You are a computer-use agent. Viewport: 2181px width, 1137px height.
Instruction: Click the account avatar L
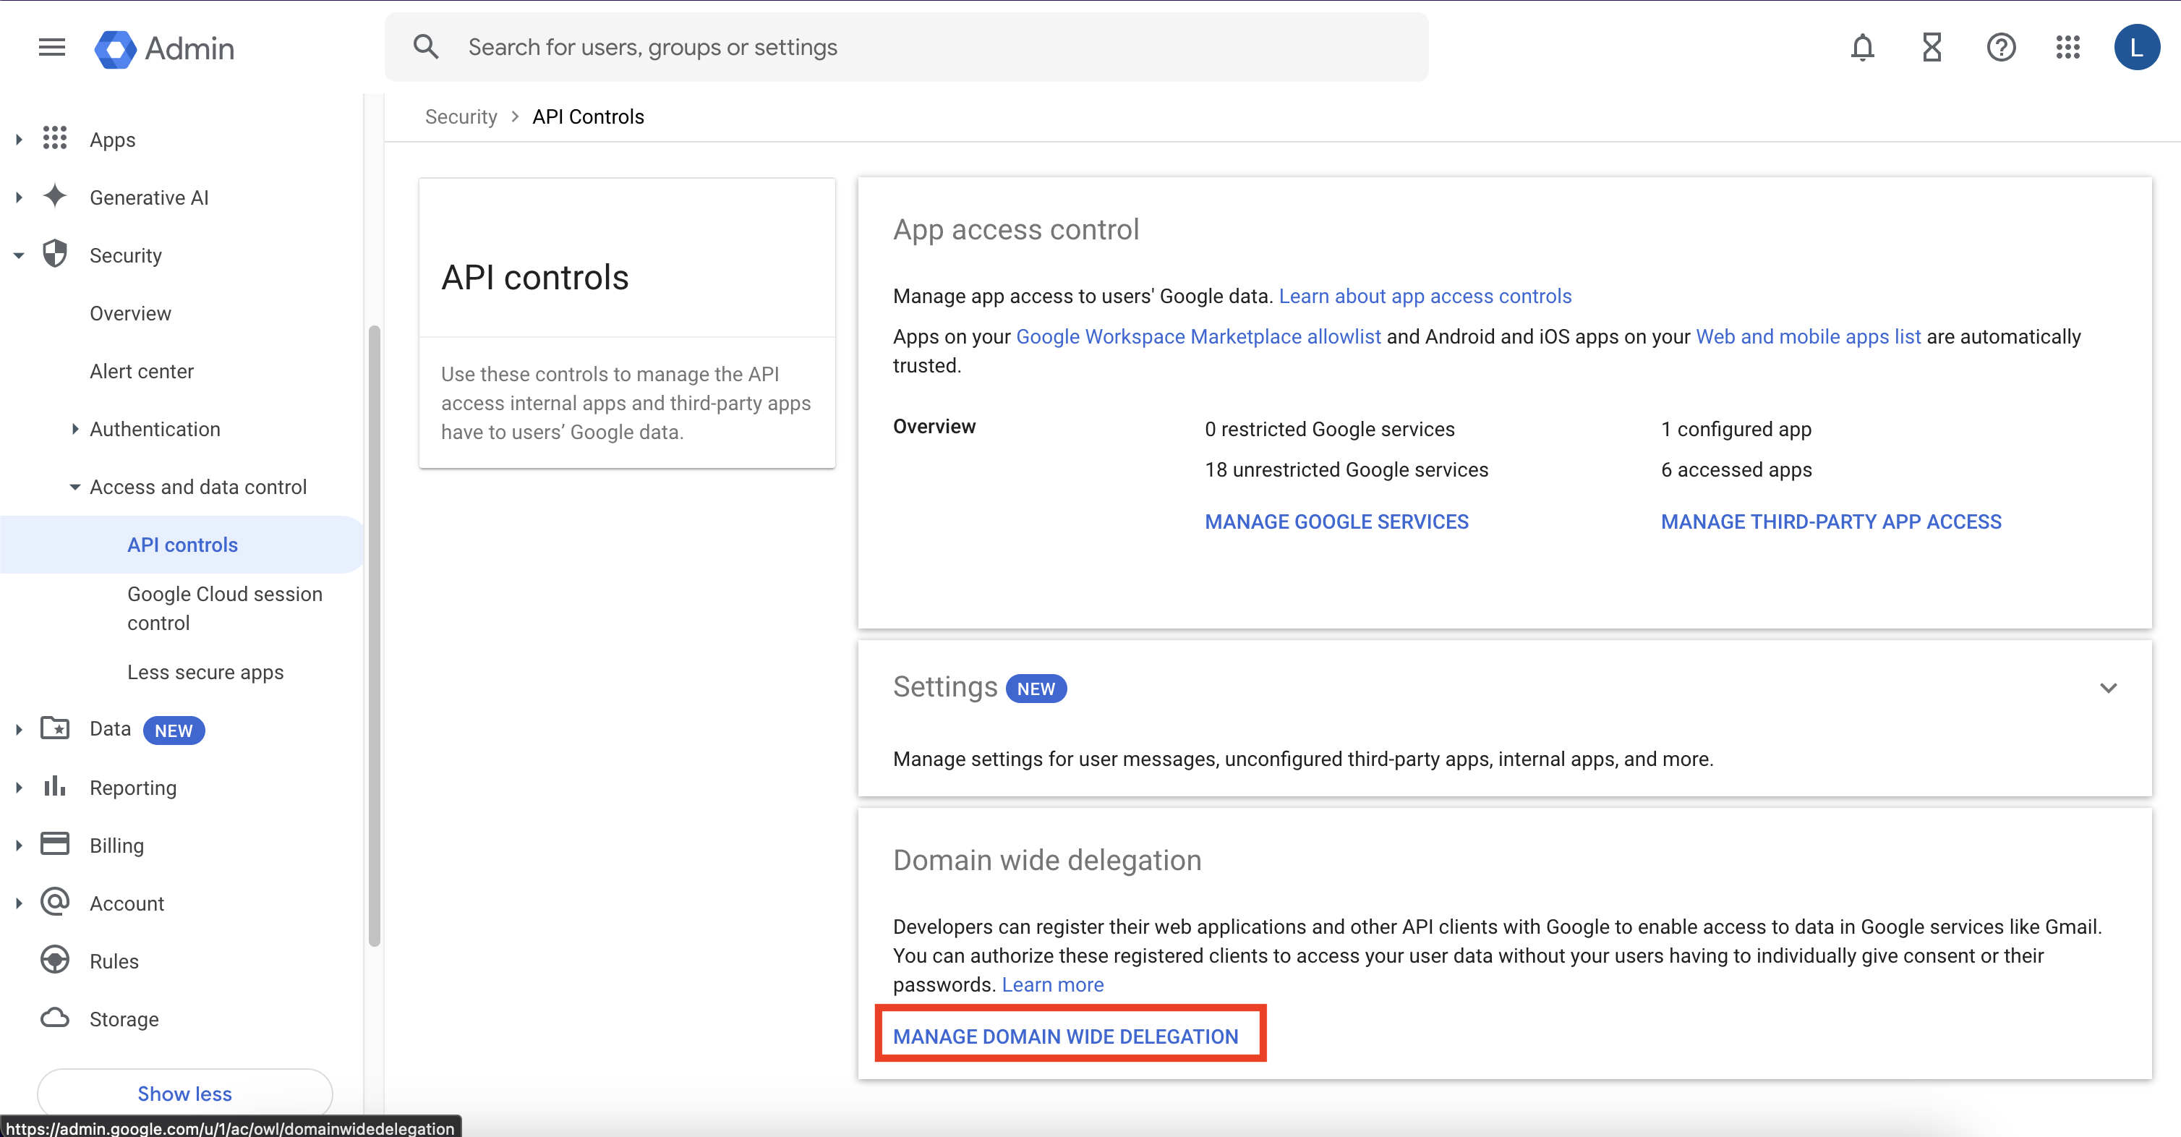tap(2136, 48)
